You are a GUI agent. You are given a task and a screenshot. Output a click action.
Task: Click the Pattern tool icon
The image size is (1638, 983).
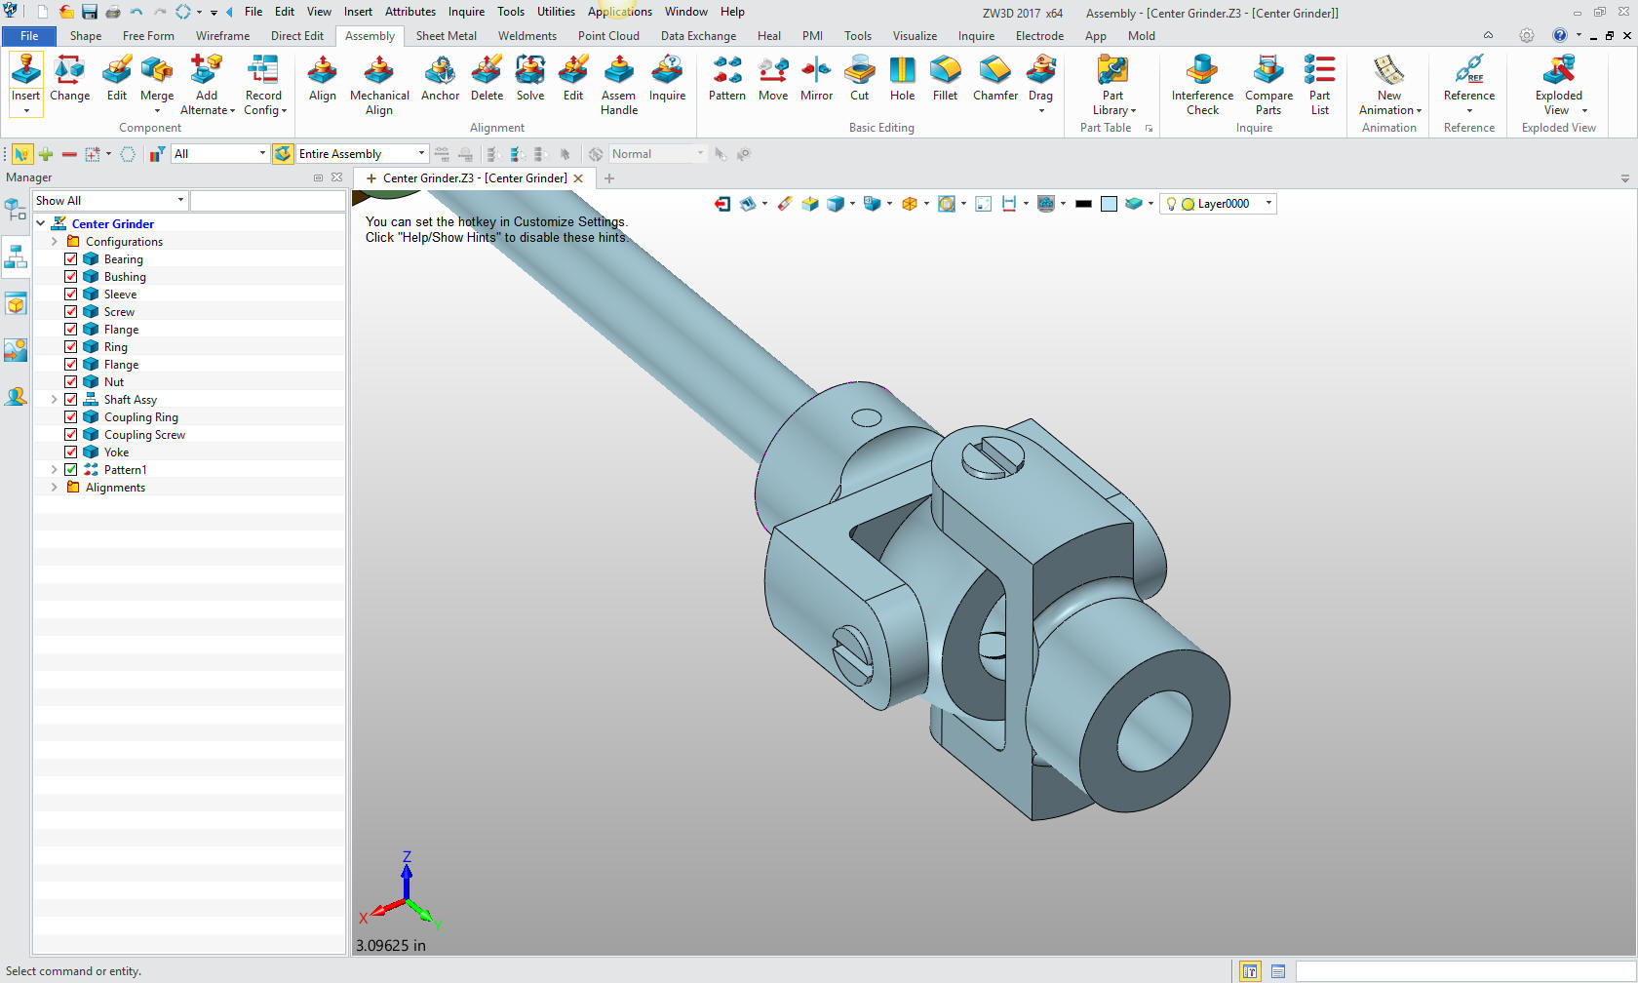click(x=727, y=70)
